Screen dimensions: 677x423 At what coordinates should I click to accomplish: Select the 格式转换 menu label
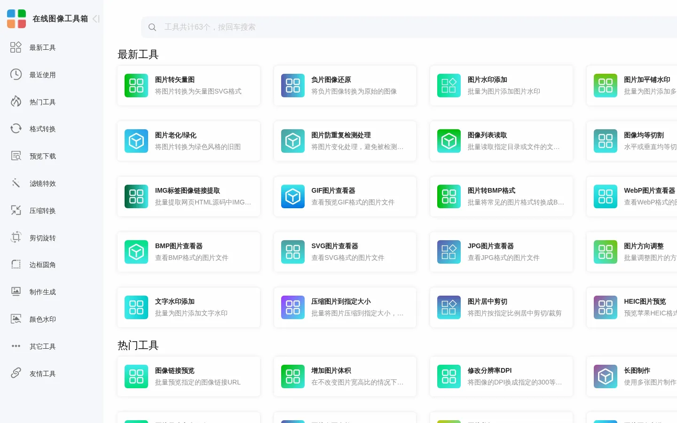(x=43, y=129)
